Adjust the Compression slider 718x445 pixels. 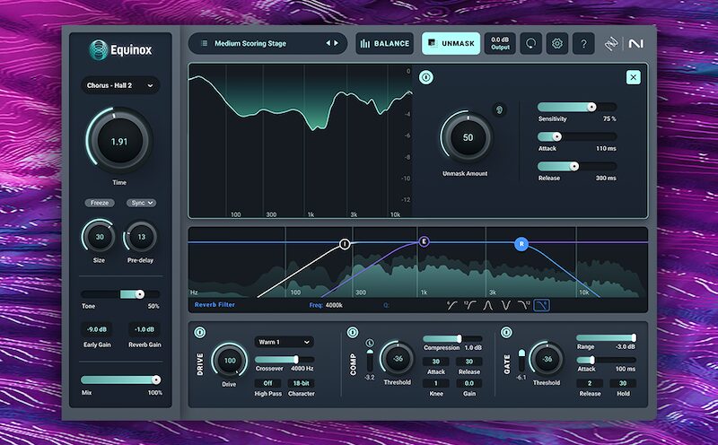[x=452, y=339]
